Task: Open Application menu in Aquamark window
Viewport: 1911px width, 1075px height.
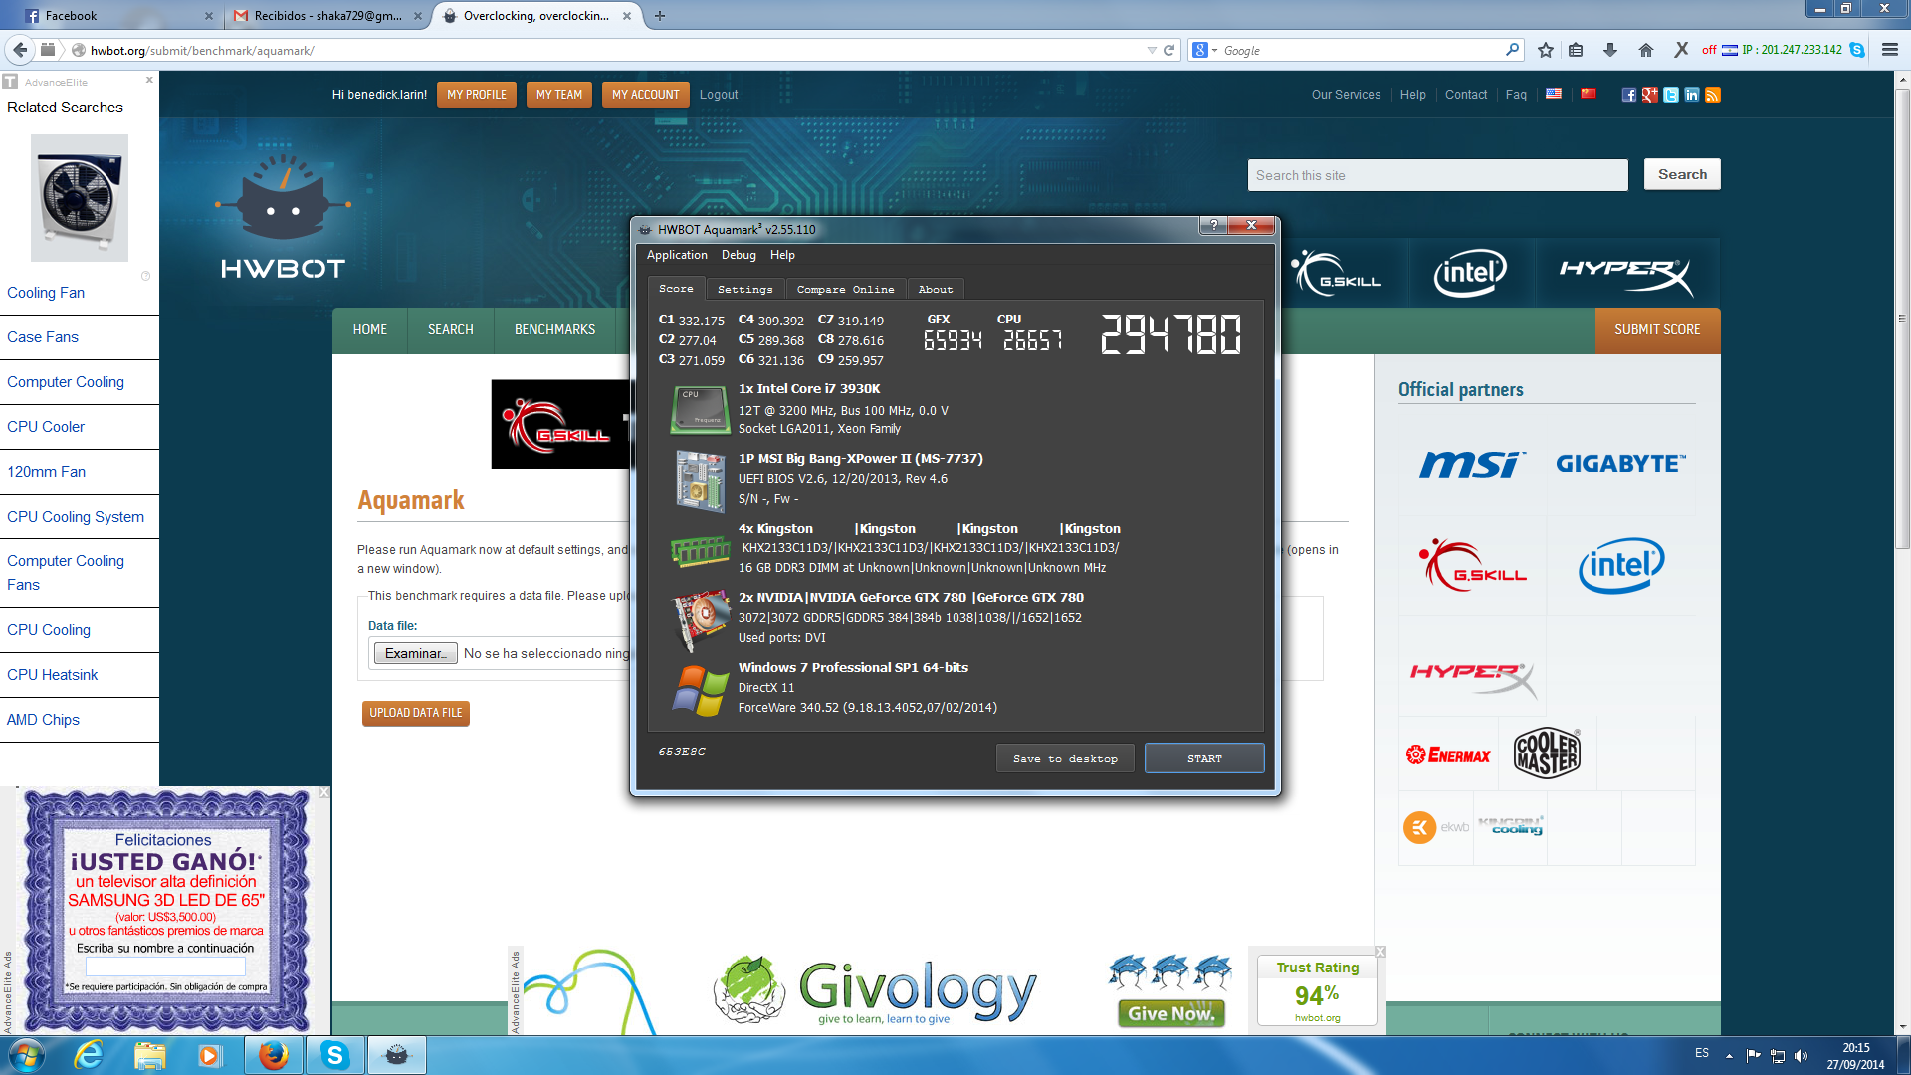Action: pyautogui.click(x=677, y=255)
